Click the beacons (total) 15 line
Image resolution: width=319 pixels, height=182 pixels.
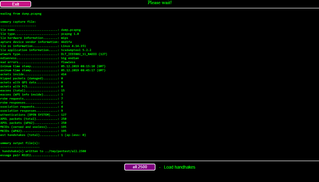tap(32, 91)
